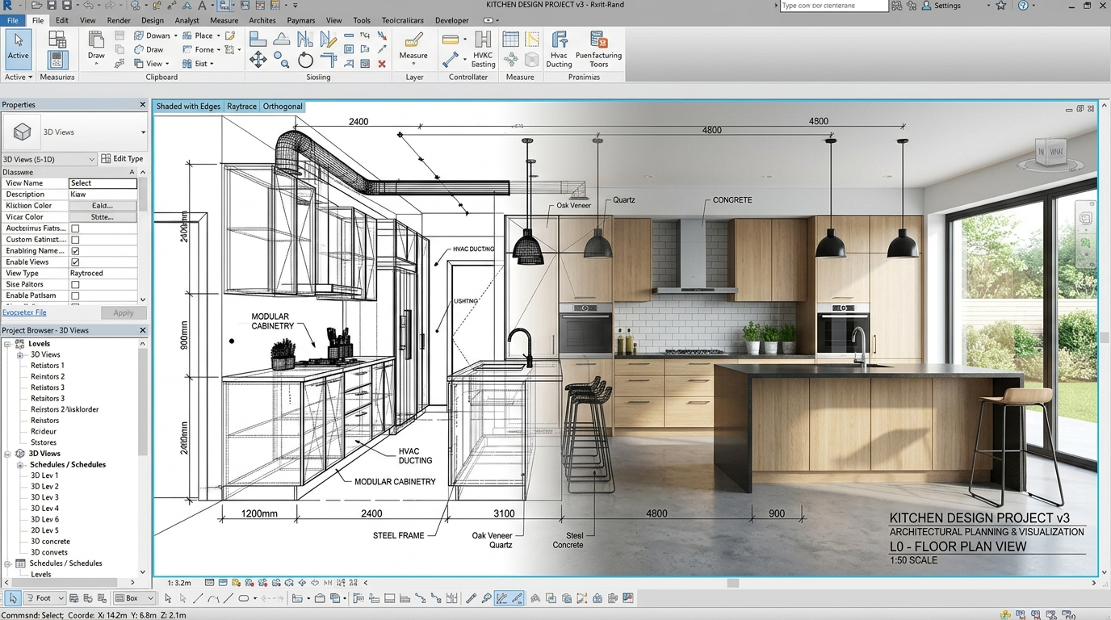Uncheck the Enable Views checkbox
This screenshot has height=620, width=1111.
(75, 262)
